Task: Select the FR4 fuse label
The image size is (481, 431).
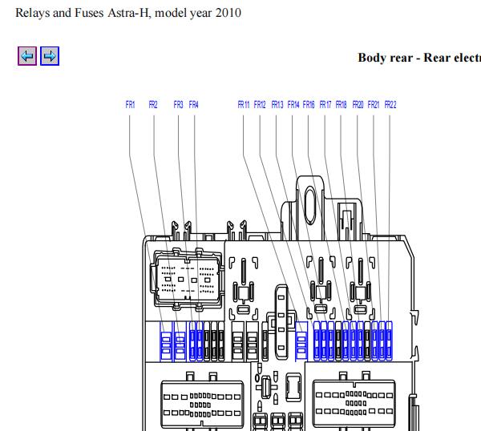Action: [x=193, y=105]
